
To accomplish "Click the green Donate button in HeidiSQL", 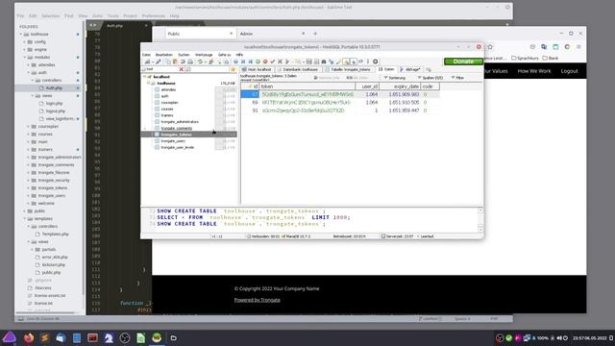I will (463, 62).
